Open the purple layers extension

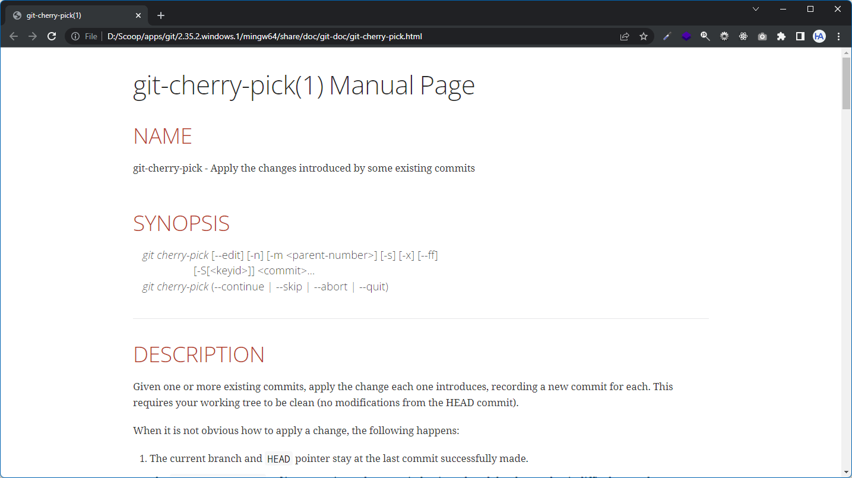click(x=686, y=36)
